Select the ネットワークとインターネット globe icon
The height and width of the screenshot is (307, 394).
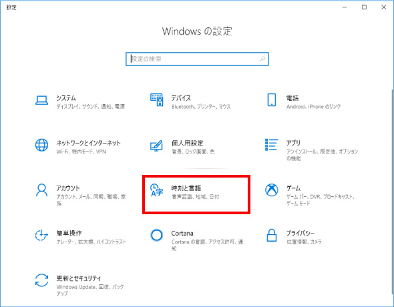click(x=41, y=145)
